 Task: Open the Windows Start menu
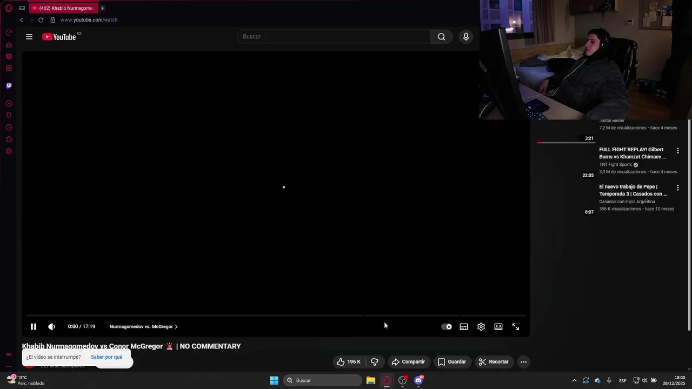pos(274,380)
